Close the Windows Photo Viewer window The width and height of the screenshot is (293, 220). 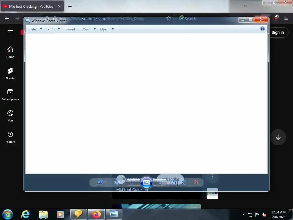(x=261, y=19)
